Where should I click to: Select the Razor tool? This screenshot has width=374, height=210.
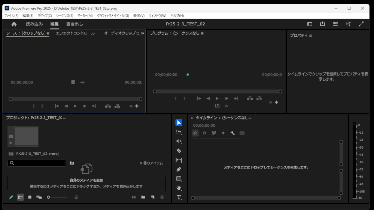pyautogui.click(x=179, y=151)
